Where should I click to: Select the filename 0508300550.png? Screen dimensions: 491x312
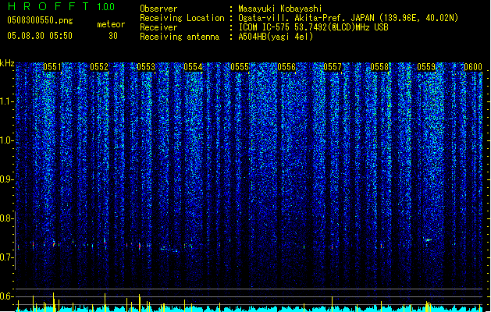(40, 20)
